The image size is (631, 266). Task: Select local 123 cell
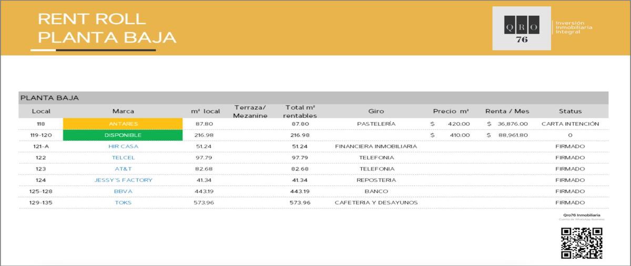pos(41,169)
